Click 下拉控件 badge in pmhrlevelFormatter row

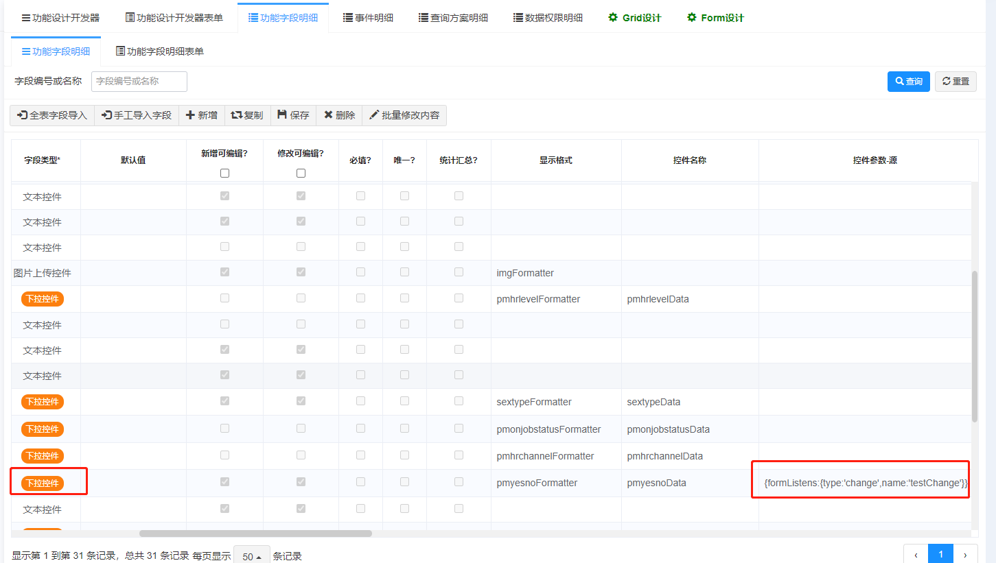43,299
